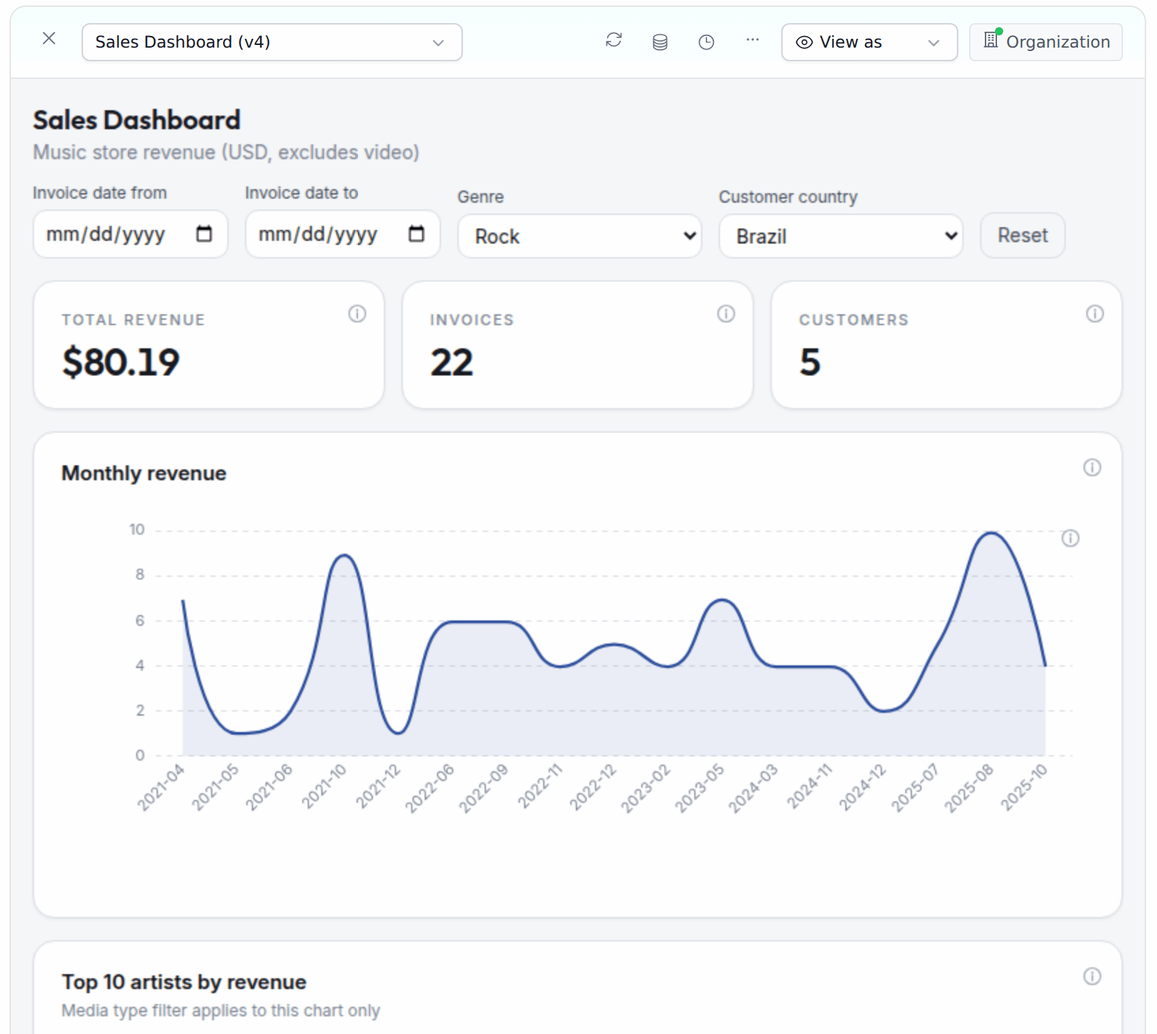Open the history clock icon

706,42
